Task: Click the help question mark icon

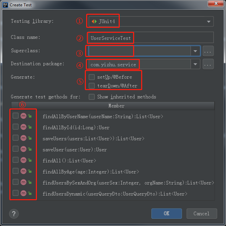Action: coord(14,213)
